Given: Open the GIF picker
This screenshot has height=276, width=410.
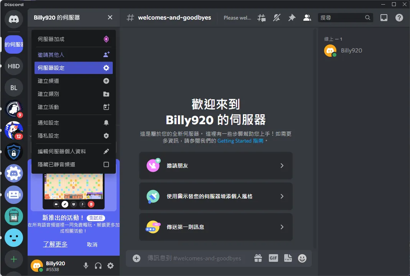Looking at the screenshot, I should (x=273, y=258).
